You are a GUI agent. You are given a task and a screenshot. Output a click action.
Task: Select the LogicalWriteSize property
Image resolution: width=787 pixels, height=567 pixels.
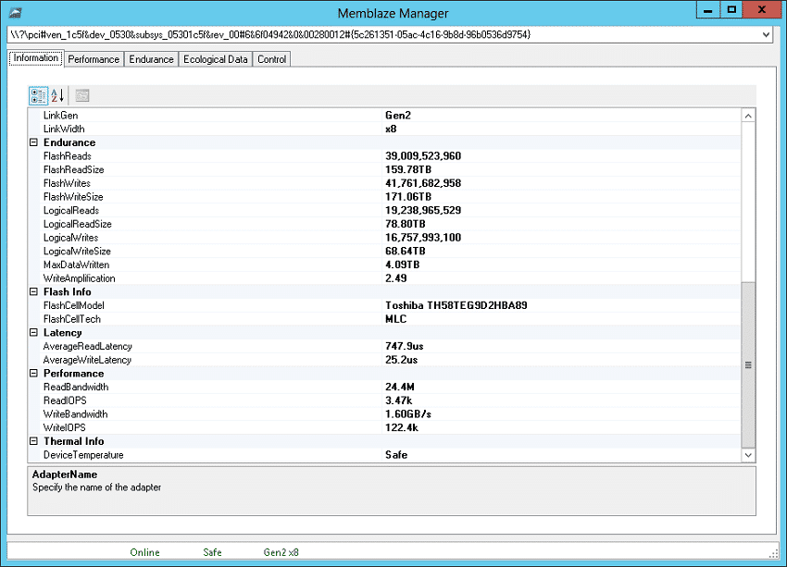384,251
